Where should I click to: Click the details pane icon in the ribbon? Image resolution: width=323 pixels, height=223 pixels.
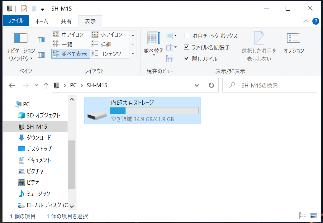(x=41, y=55)
